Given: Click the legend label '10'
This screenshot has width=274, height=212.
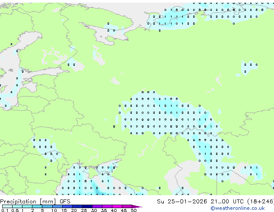Looking at the screenshot, I should pyautogui.click(x=54, y=210).
